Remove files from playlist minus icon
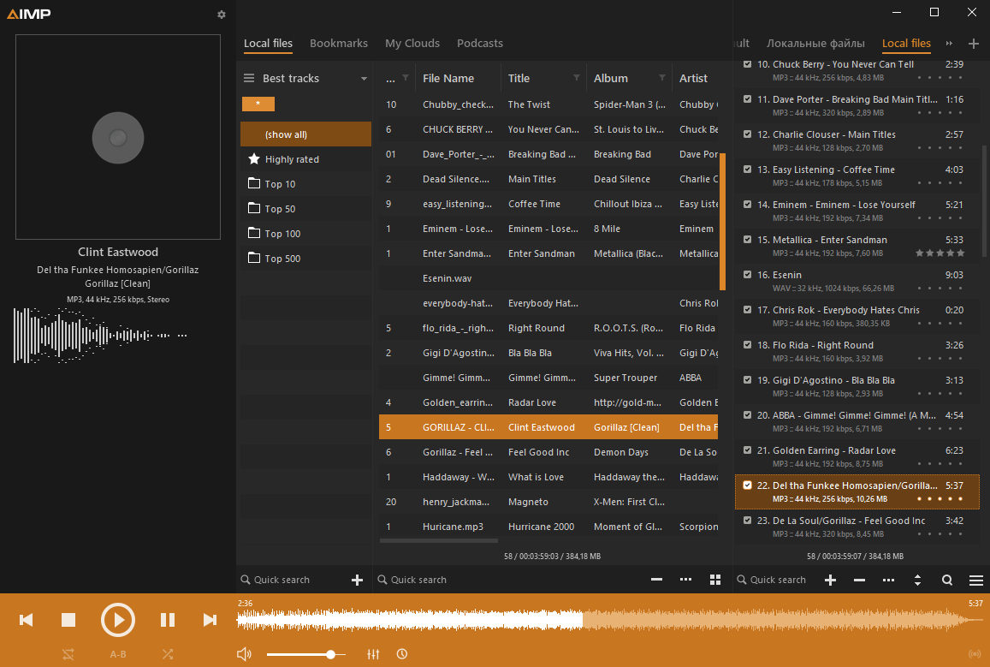Image resolution: width=990 pixels, height=667 pixels. 859,580
